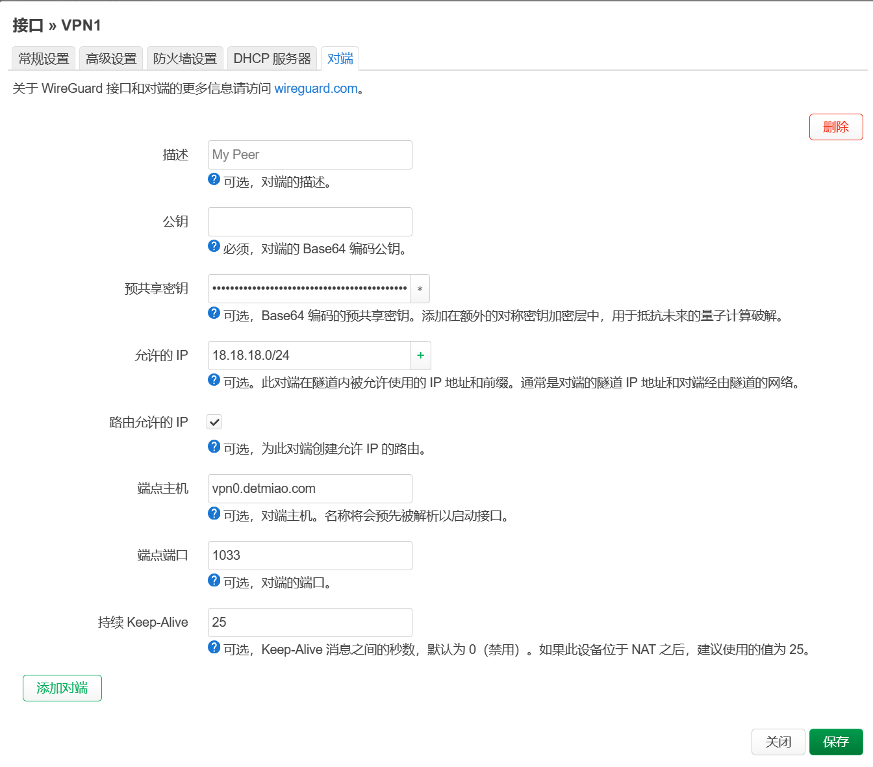The image size is (873, 767).
Task: Click the 路由允许的 IP label
Action: coord(149,422)
